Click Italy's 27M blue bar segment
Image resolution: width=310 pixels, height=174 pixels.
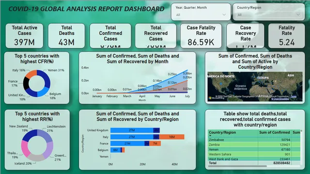[x=132, y=137]
